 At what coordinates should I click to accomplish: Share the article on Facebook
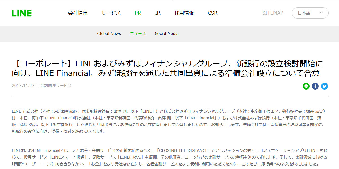point(315,86)
